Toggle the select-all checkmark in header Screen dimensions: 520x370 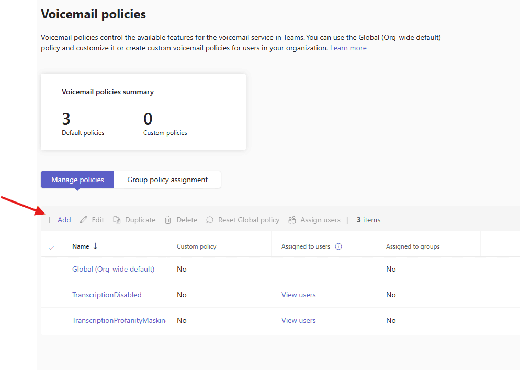pos(51,248)
